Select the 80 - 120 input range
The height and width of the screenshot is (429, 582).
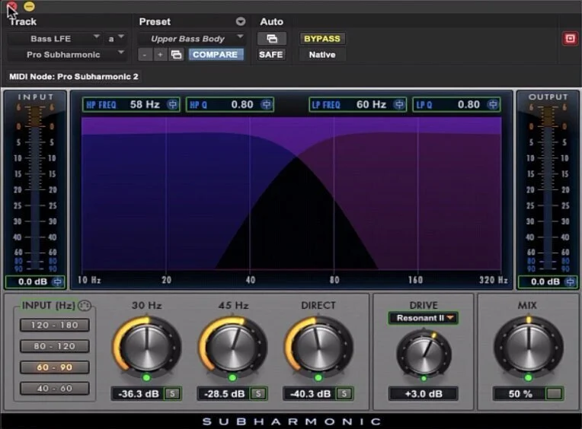tap(55, 346)
